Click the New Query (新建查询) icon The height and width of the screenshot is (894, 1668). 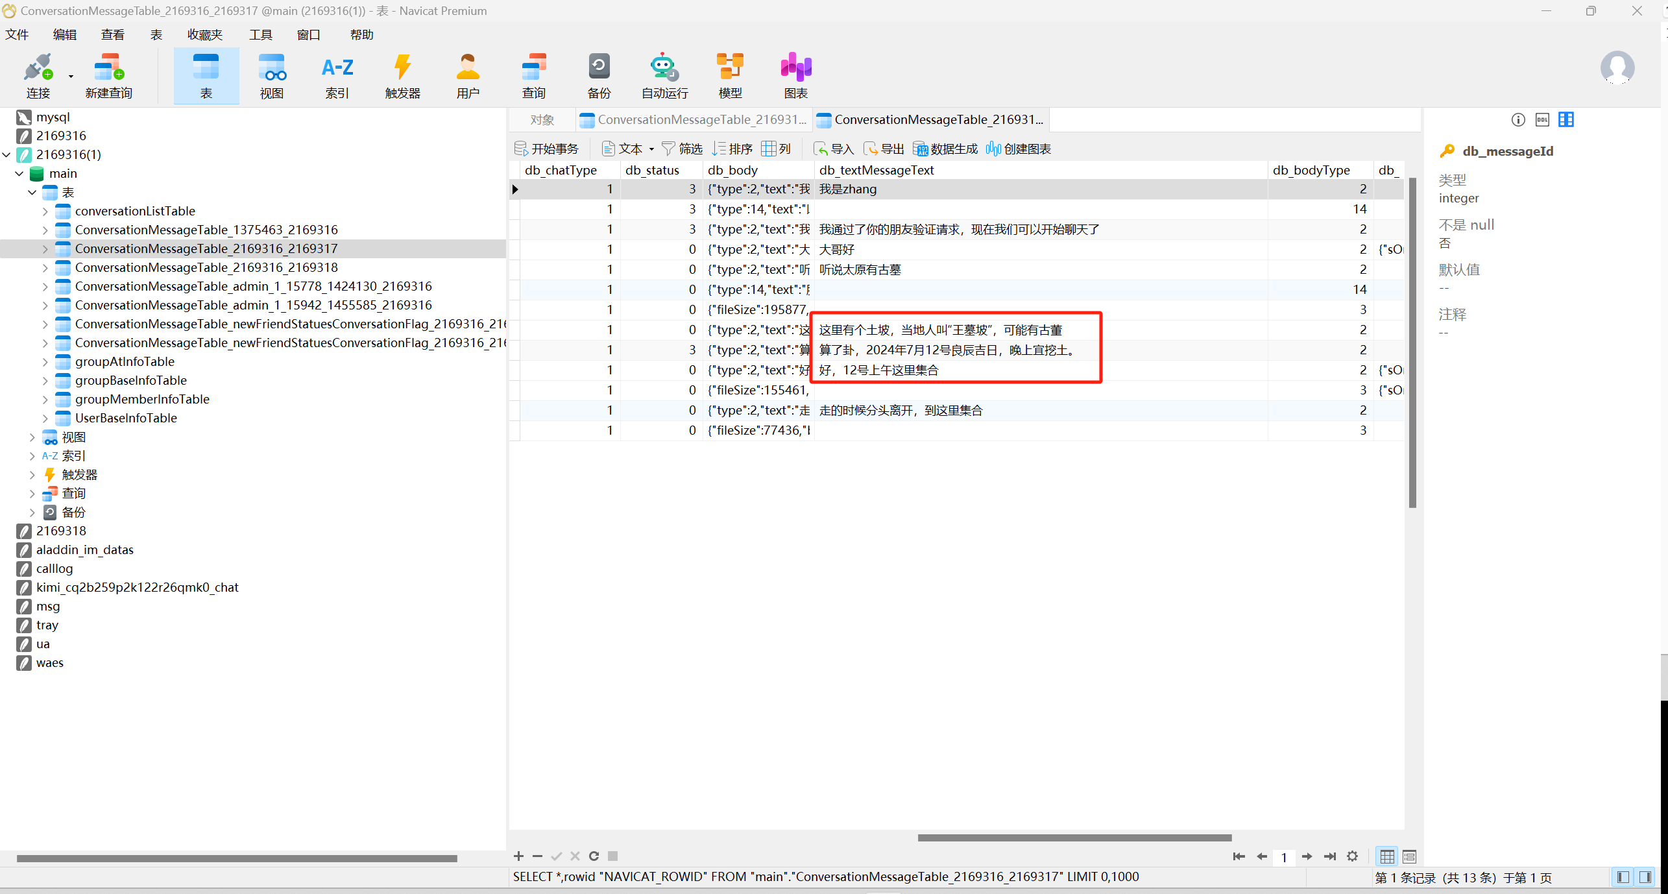click(x=108, y=75)
